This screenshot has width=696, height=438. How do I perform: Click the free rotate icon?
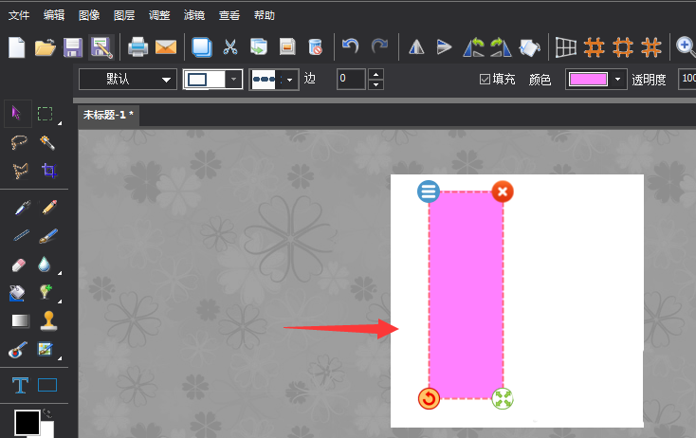point(529,47)
